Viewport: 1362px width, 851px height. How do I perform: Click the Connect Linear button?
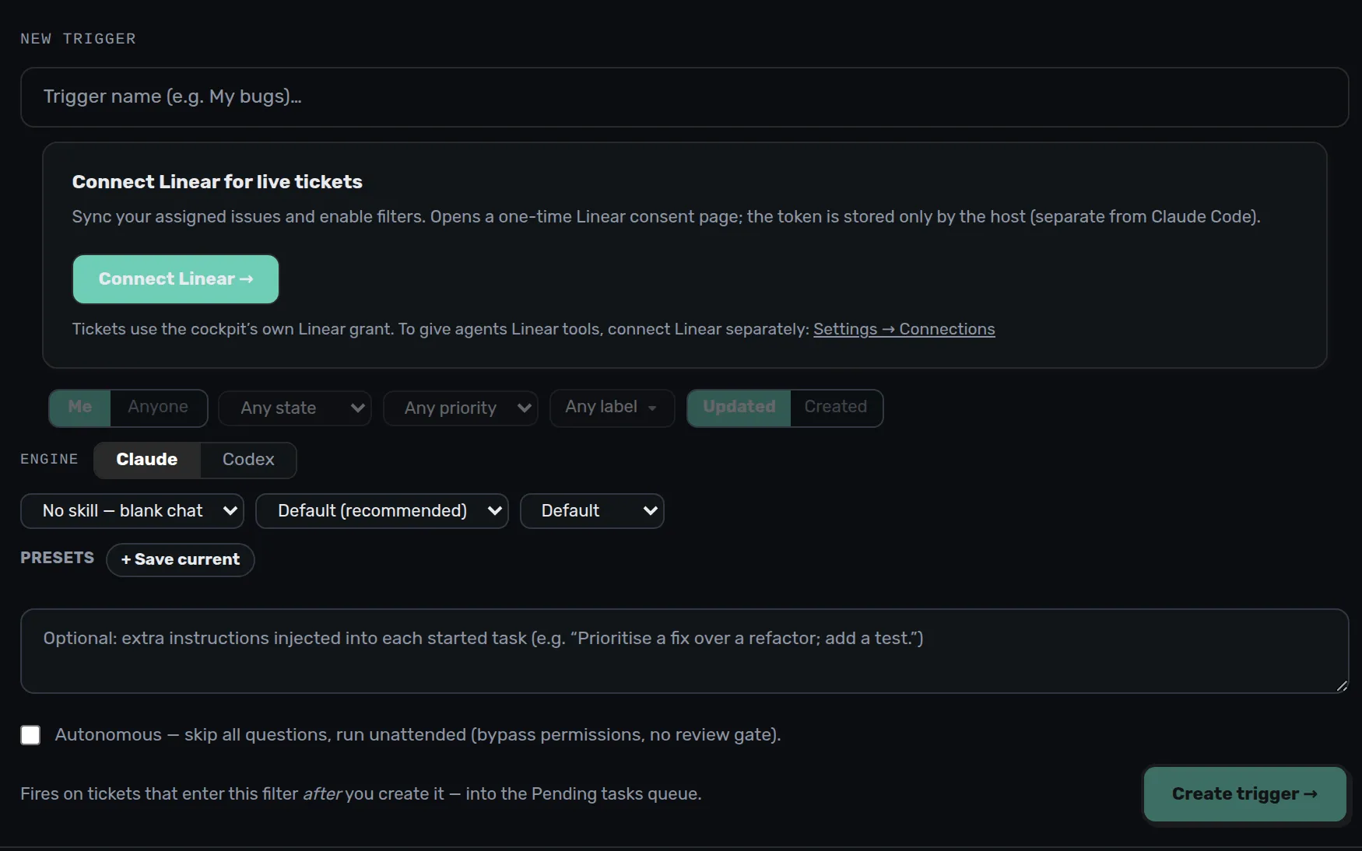pyautogui.click(x=176, y=279)
